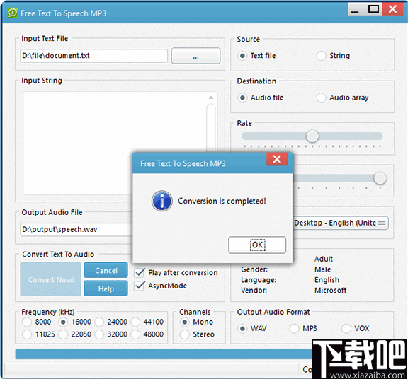This screenshot has width=408, height=379.
Task: Click the 'English' language value
Action: click(x=327, y=280)
